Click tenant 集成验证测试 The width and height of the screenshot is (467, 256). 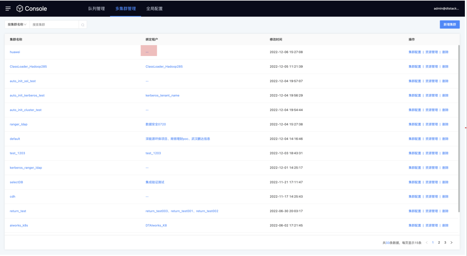click(x=155, y=182)
